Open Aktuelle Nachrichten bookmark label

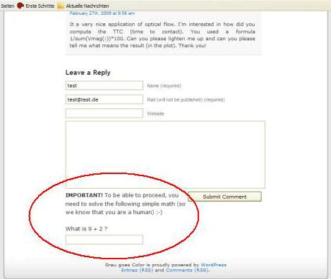click(88, 6)
